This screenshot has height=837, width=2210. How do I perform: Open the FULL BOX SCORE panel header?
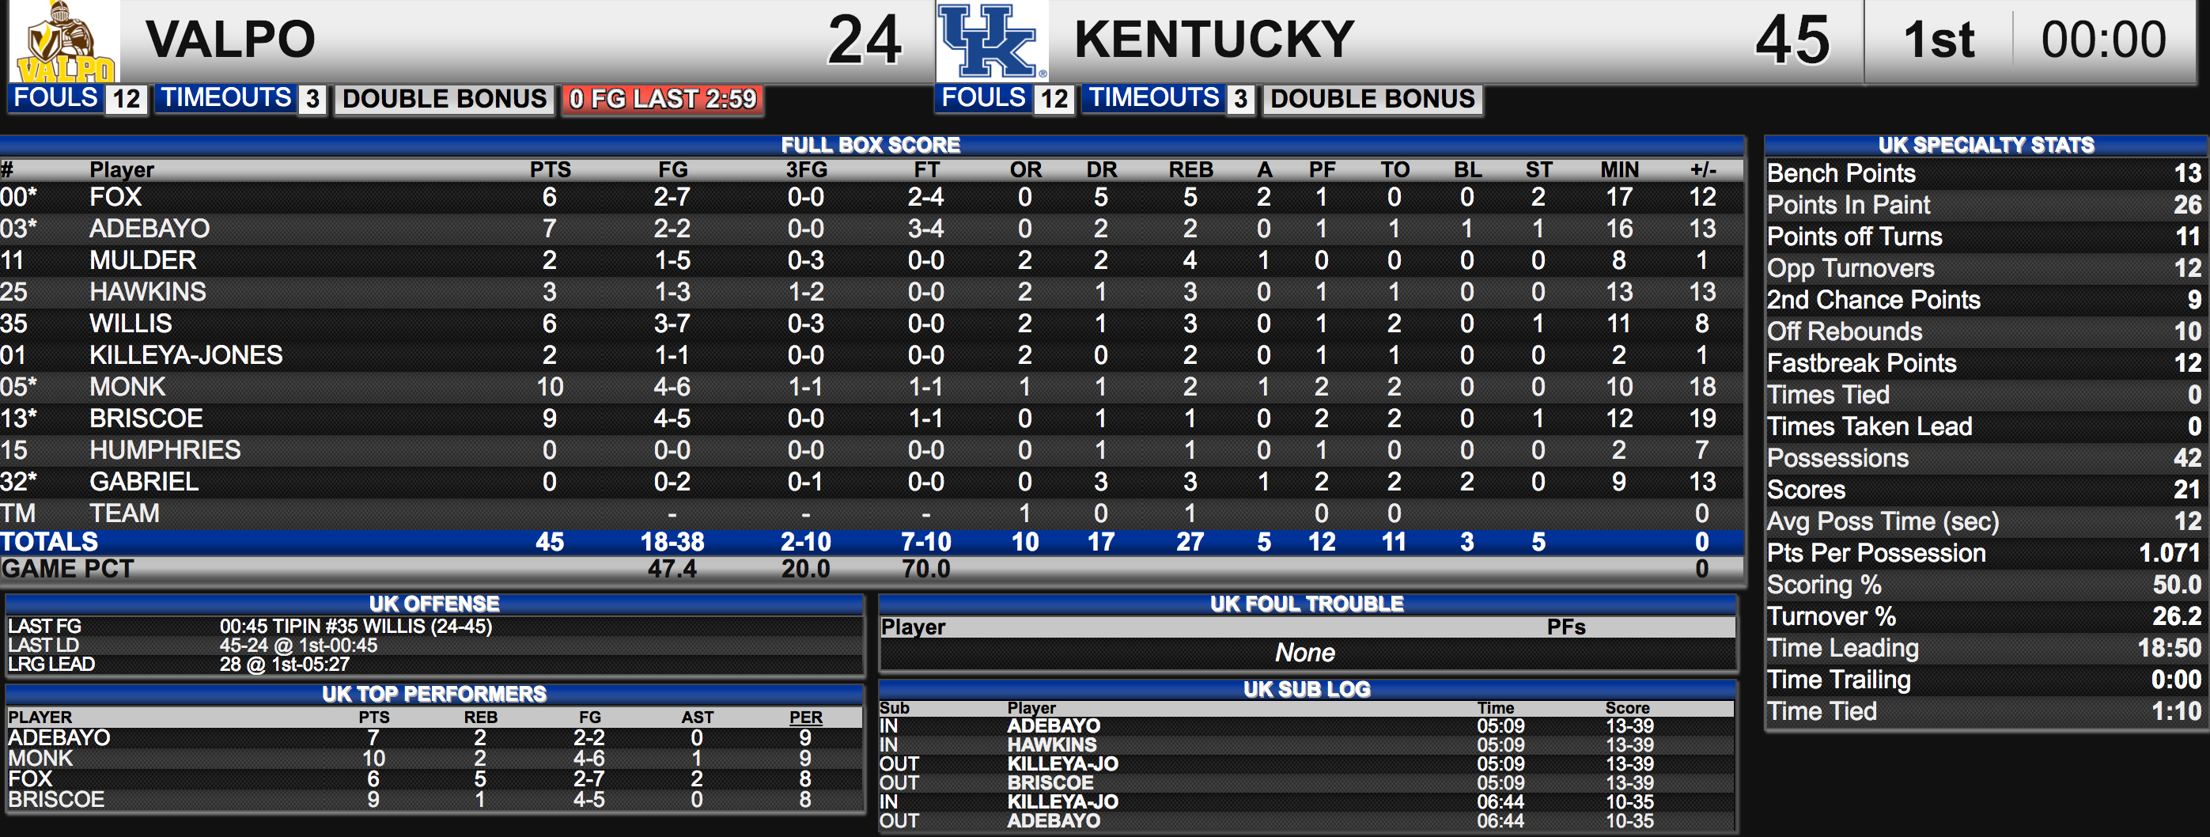(x=871, y=145)
